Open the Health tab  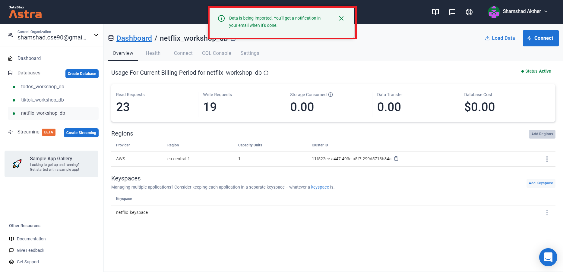pos(153,53)
